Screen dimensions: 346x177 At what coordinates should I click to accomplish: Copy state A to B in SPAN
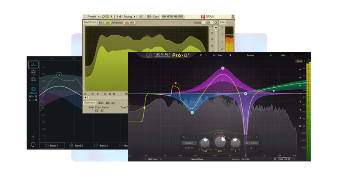point(119,16)
